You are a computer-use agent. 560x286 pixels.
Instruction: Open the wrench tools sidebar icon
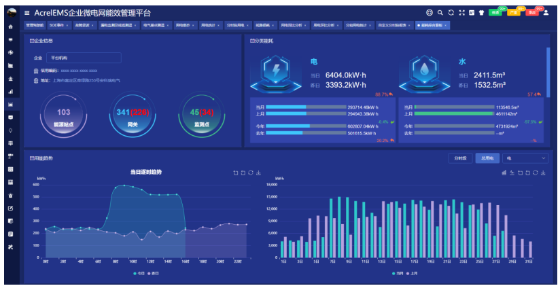pos(10,247)
